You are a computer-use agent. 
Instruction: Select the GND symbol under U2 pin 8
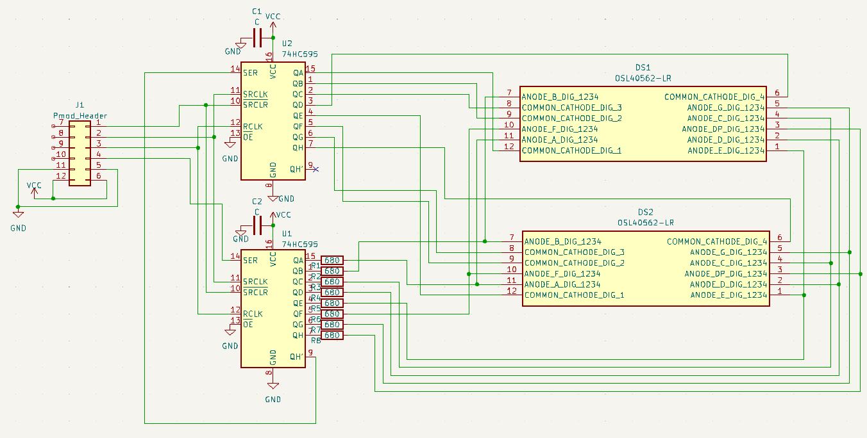(273, 198)
